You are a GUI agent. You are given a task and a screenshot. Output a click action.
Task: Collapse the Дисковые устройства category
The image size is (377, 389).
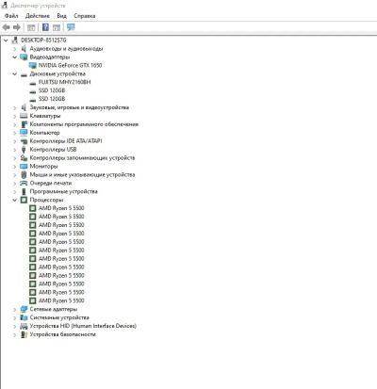(15, 74)
